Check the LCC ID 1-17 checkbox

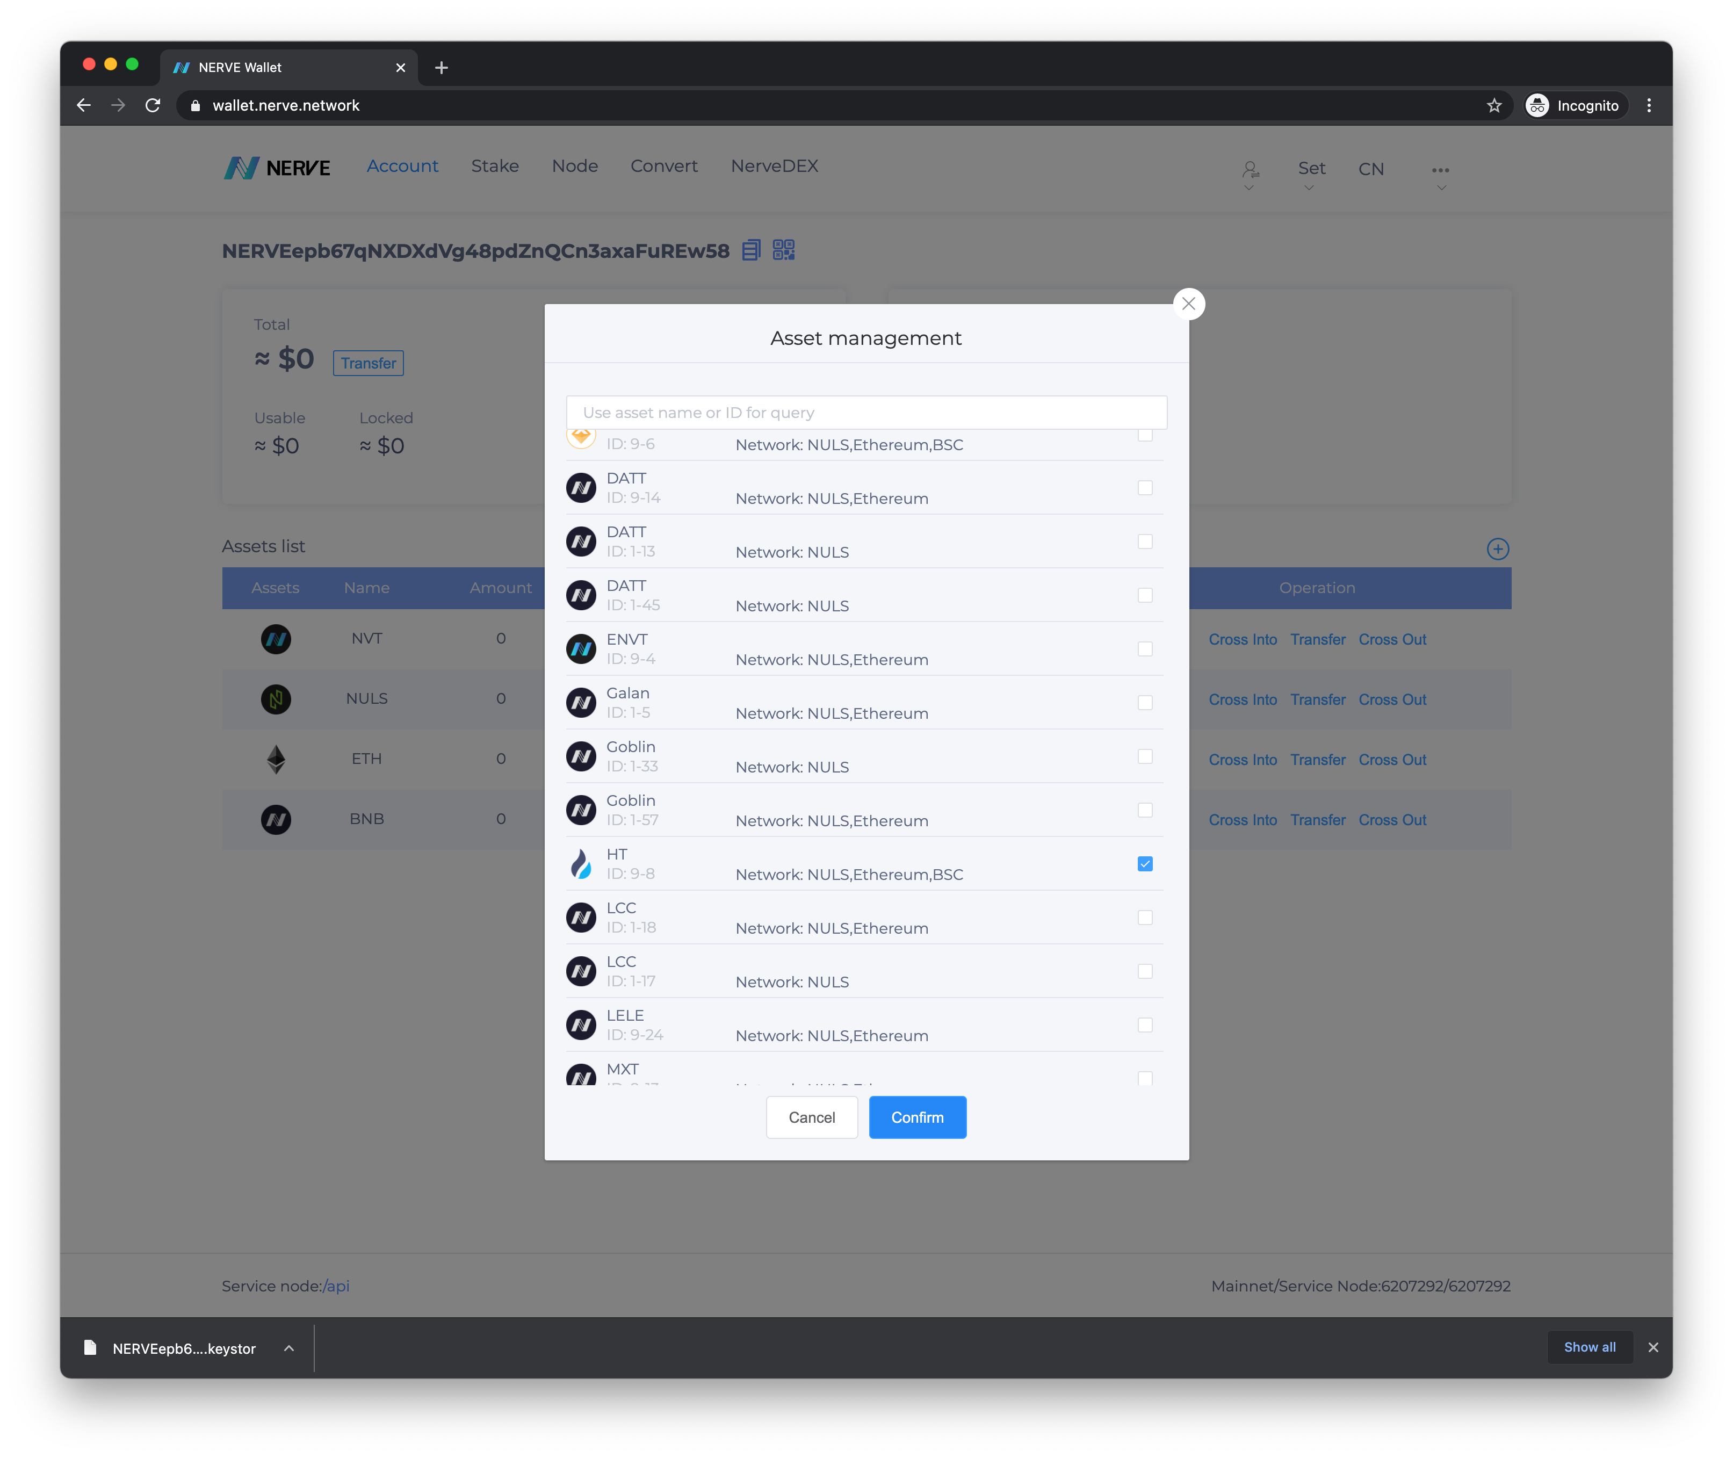[x=1145, y=971]
